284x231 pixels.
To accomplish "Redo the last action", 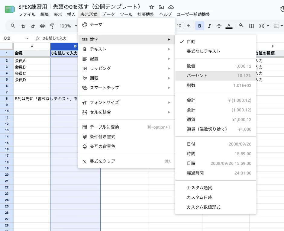I will [x=33, y=26].
